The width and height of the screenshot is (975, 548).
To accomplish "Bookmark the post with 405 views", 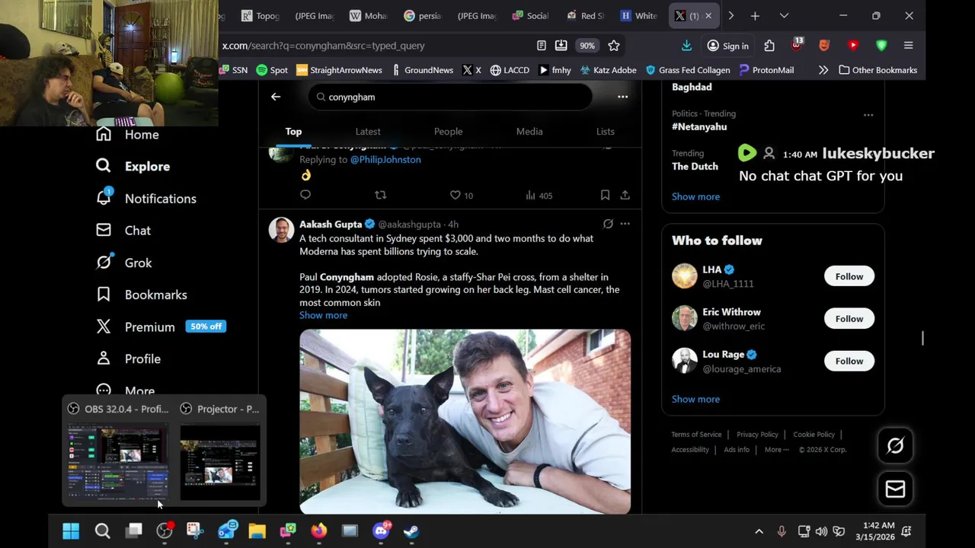I will [x=605, y=196].
